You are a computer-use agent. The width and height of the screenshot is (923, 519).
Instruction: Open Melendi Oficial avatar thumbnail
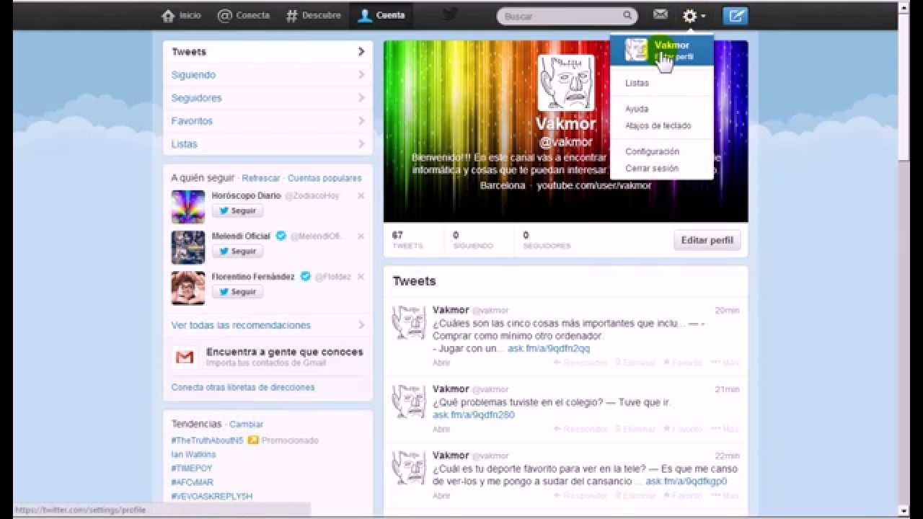(x=188, y=247)
